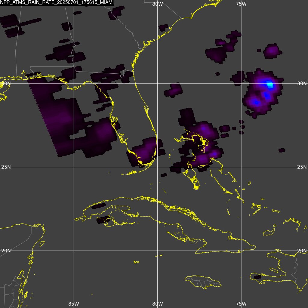
Task: Click the 25N latitude label on the left edge
Action: tap(6, 167)
